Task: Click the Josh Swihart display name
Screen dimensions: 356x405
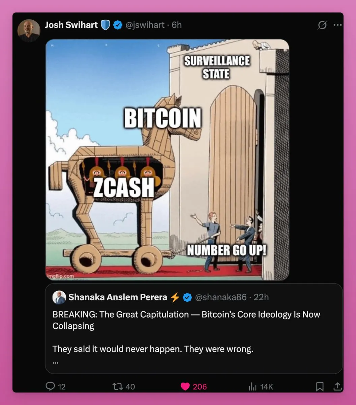Action: click(71, 25)
